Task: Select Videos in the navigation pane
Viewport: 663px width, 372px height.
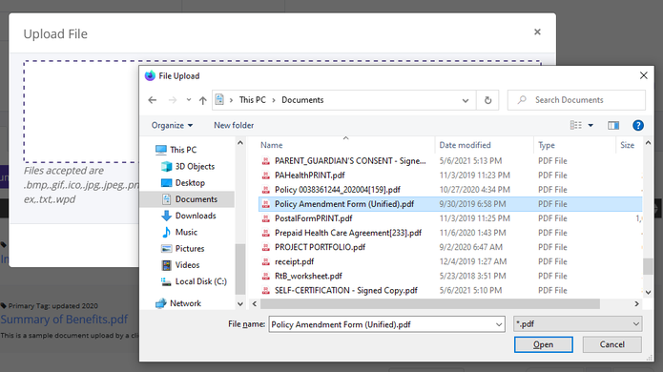Action: pos(180,265)
